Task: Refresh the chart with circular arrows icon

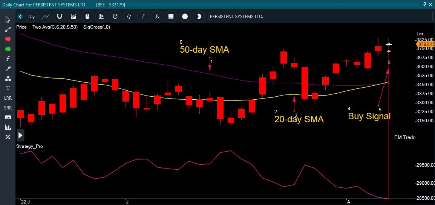Action: click(129, 17)
